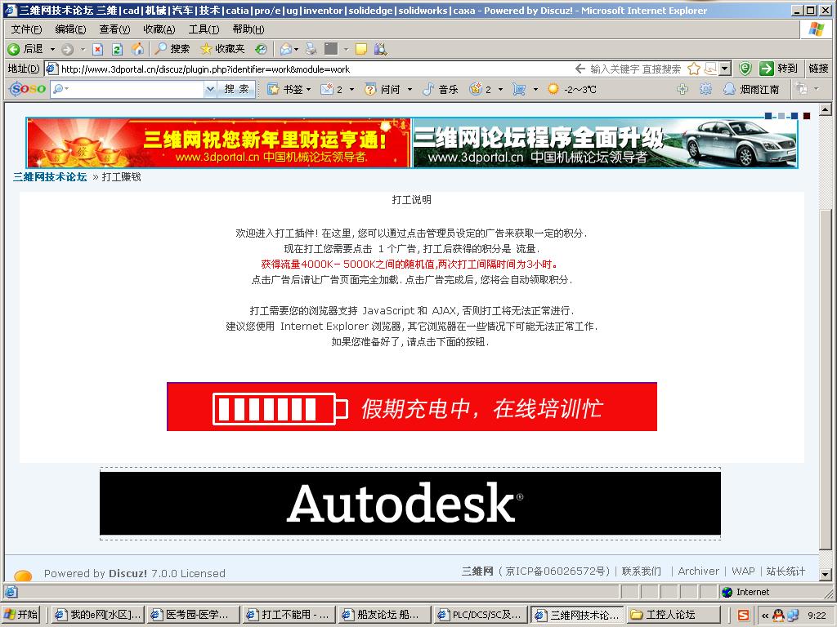Click the page scrollbar down arrow

tap(826, 575)
